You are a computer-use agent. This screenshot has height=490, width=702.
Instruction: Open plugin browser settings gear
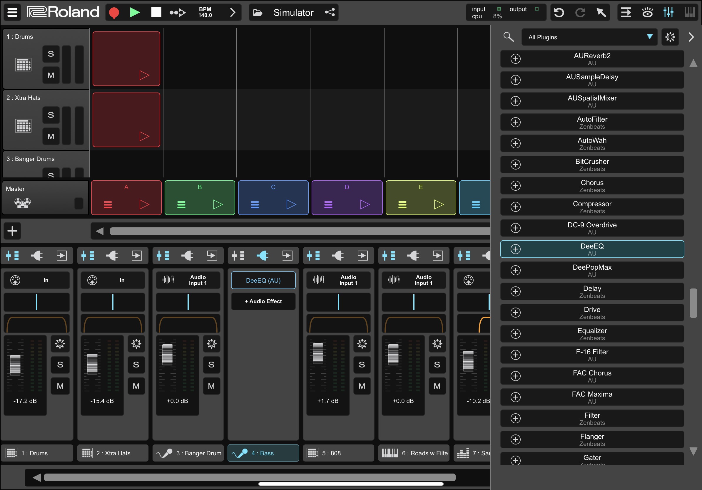pos(670,37)
